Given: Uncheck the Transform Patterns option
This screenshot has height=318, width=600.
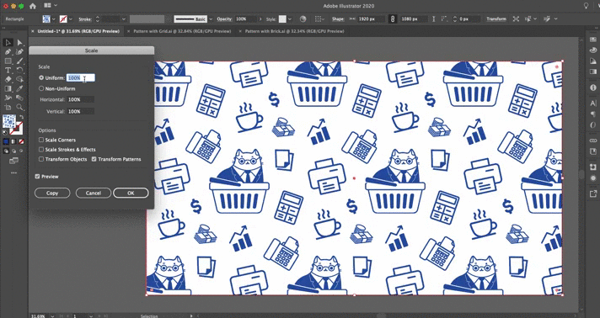Looking at the screenshot, I should (94, 159).
